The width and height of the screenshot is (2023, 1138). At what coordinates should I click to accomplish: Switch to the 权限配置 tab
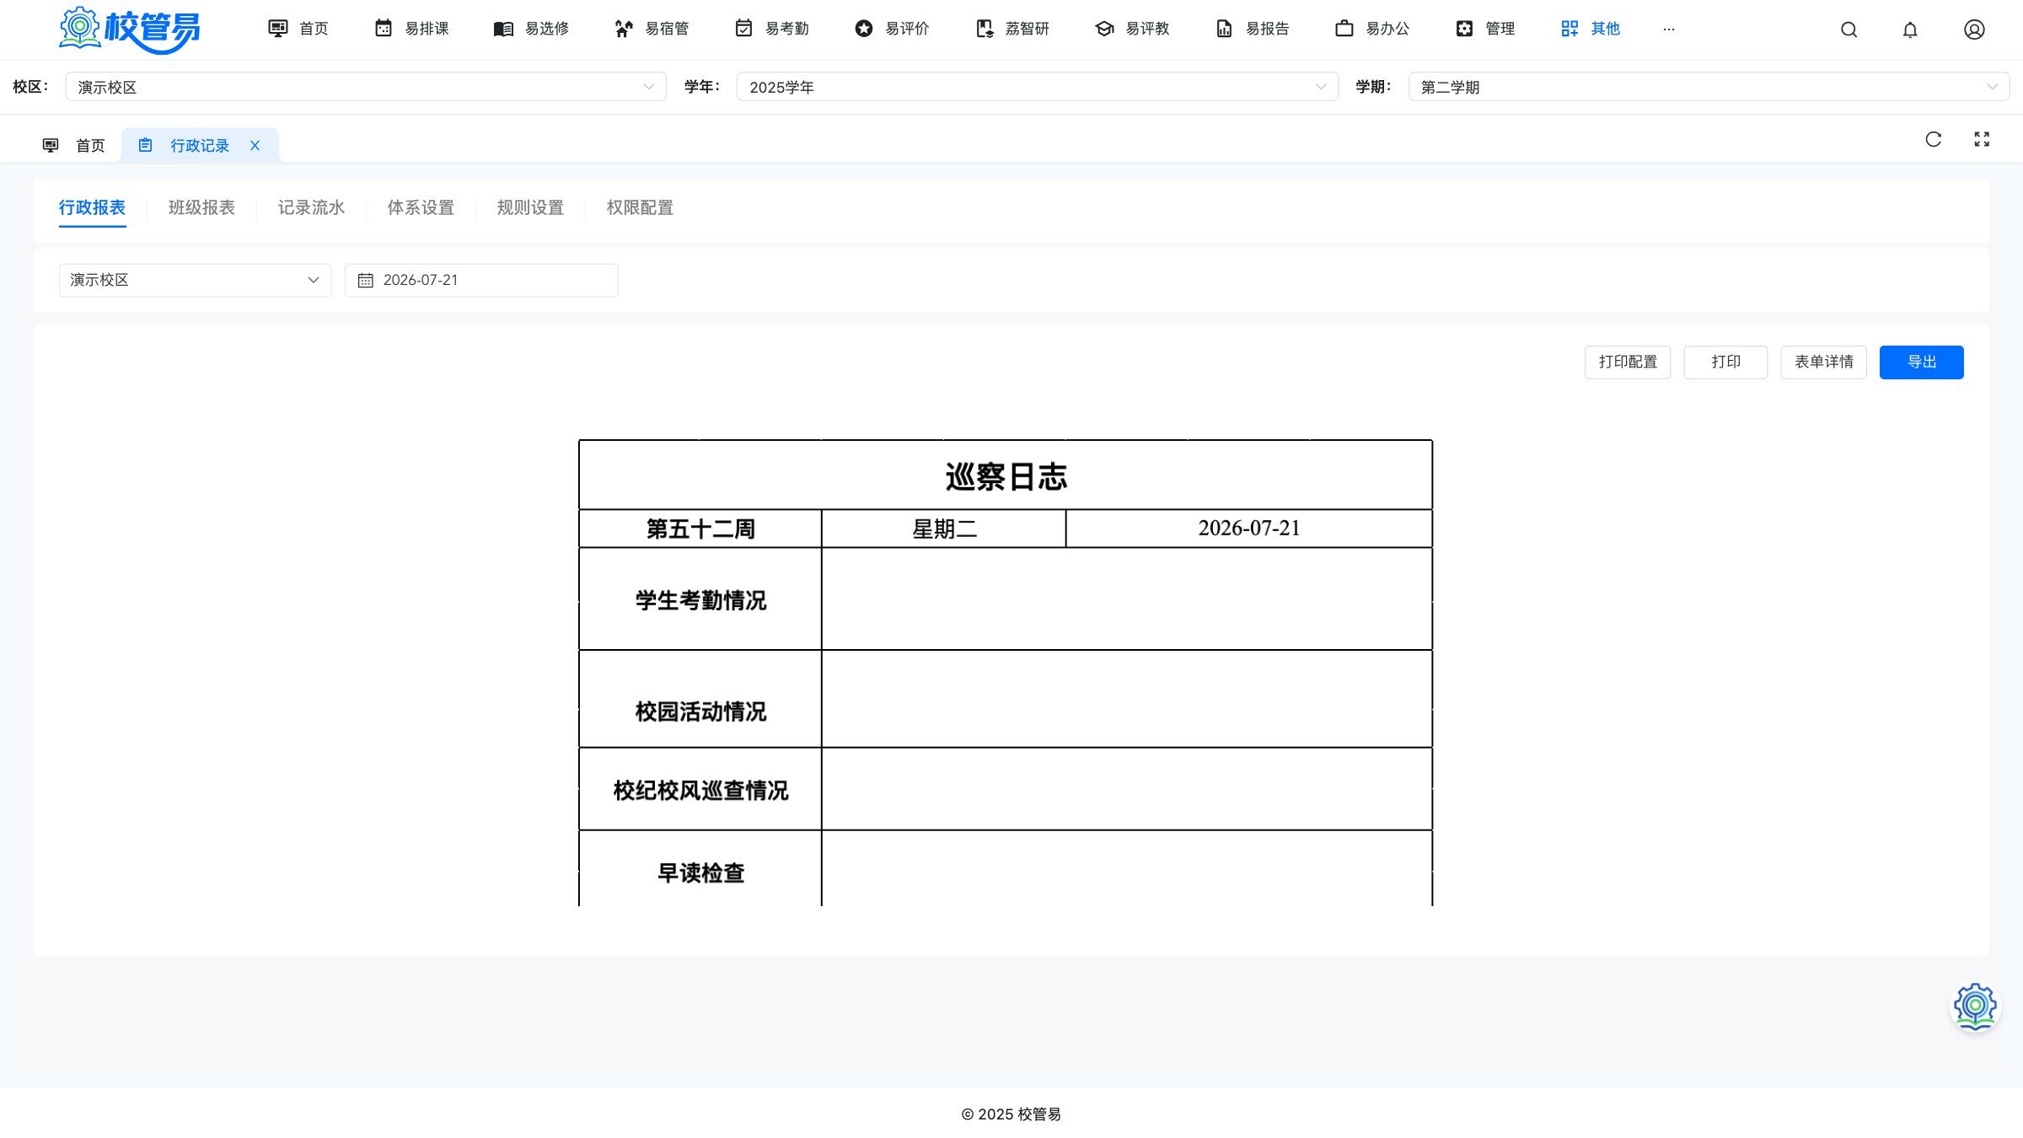pos(640,207)
